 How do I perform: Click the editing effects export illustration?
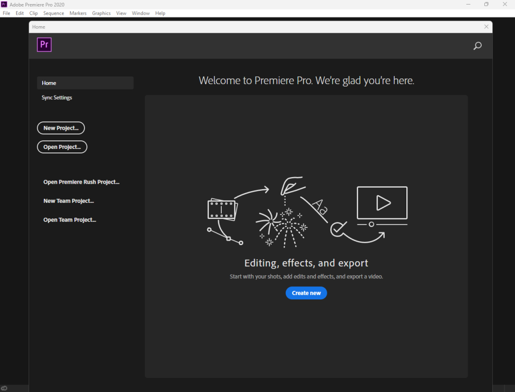coord(307,212)
